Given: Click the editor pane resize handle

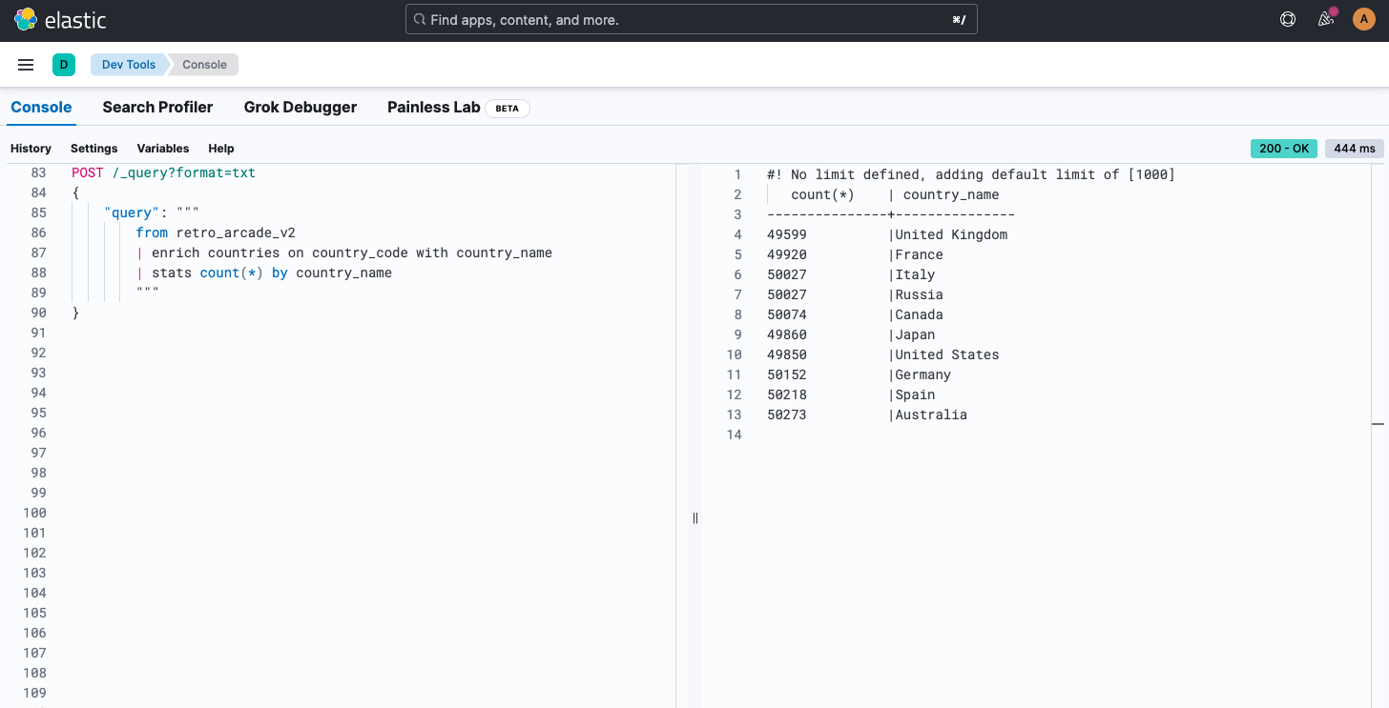Looking at the screenshot, I should (695, 517).
